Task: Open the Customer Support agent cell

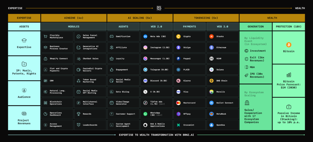Action: click(123, 114)
